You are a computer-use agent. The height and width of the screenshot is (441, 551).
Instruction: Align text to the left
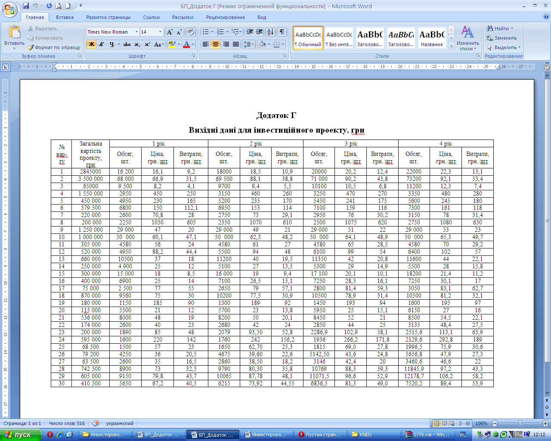point(206,44)
